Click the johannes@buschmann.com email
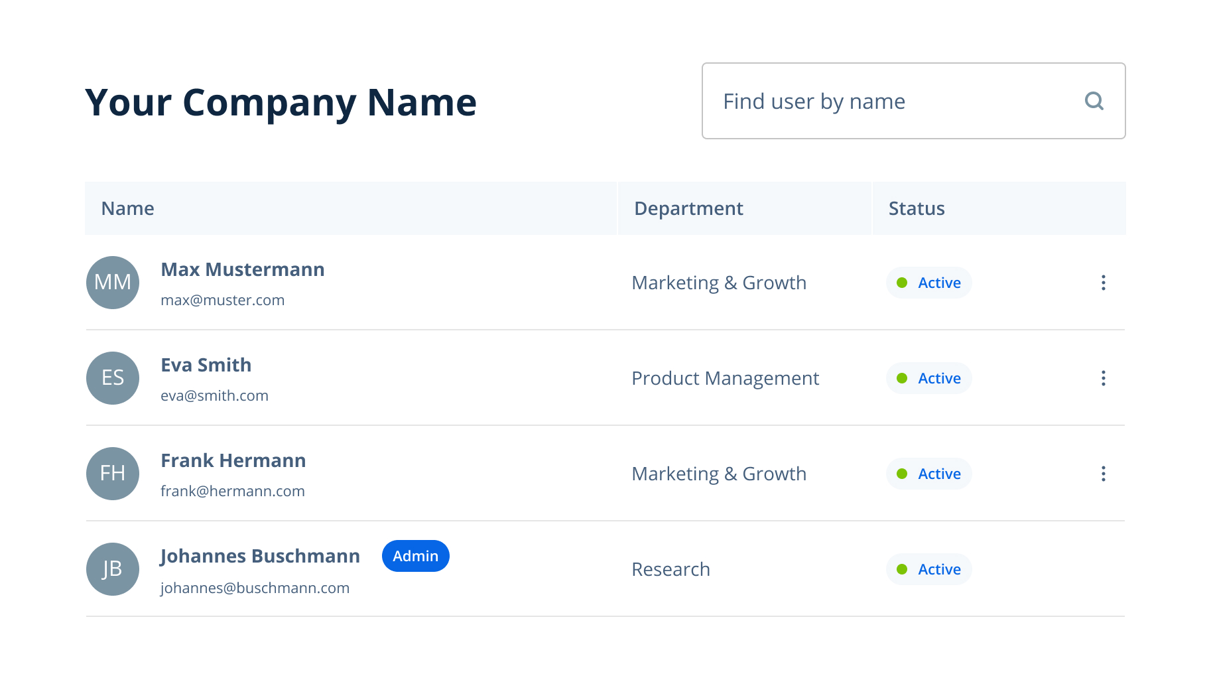Image resolution: width=1211 pixels, height=674 pixels. coord(255,588)
